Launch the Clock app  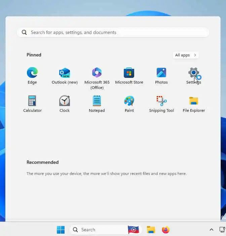65,104
